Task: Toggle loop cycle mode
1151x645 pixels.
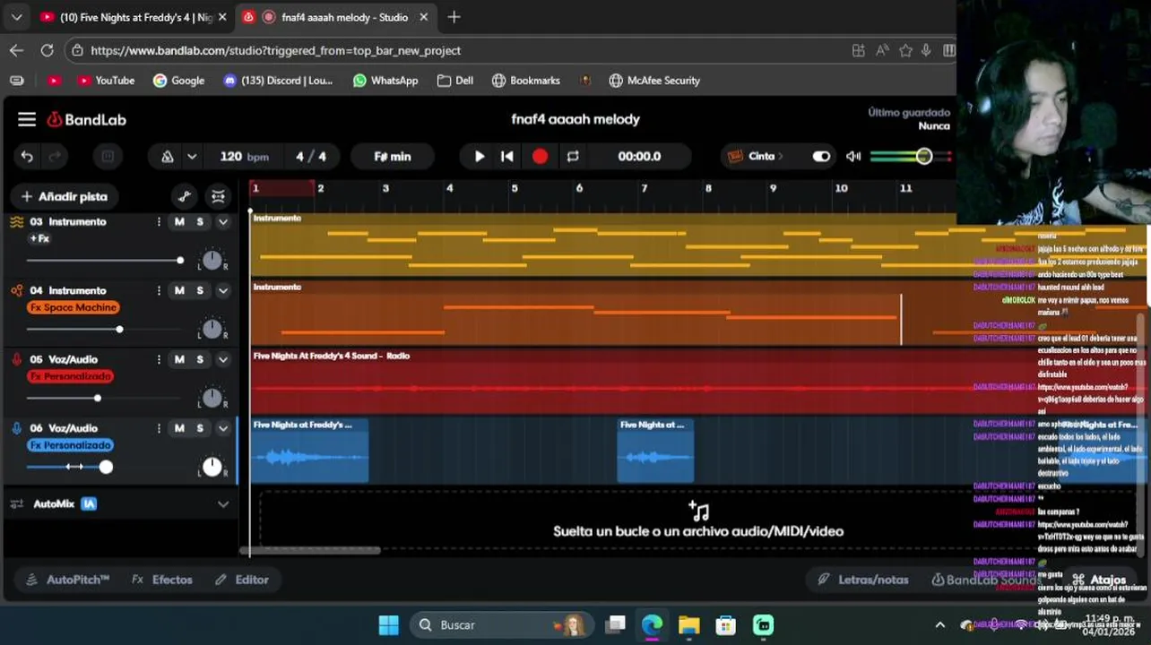Action: (573, 156)
